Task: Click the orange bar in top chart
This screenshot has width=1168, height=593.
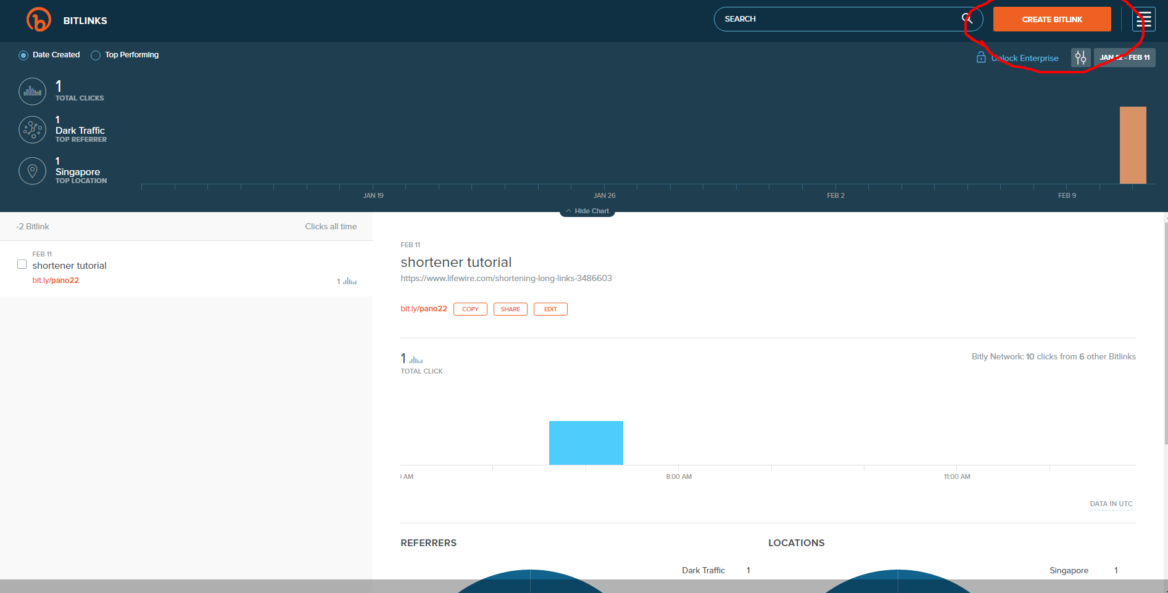Action: point(1133,145)
